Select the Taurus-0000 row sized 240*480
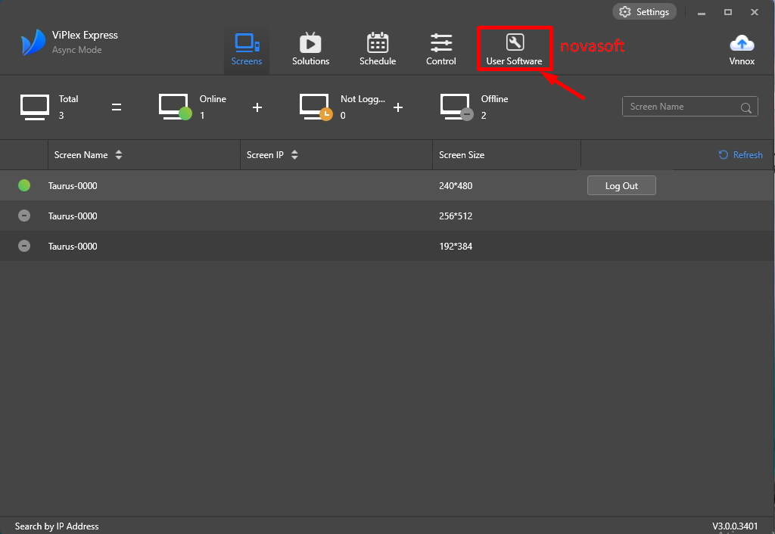 pyautogui.click(x=387, y=186)
